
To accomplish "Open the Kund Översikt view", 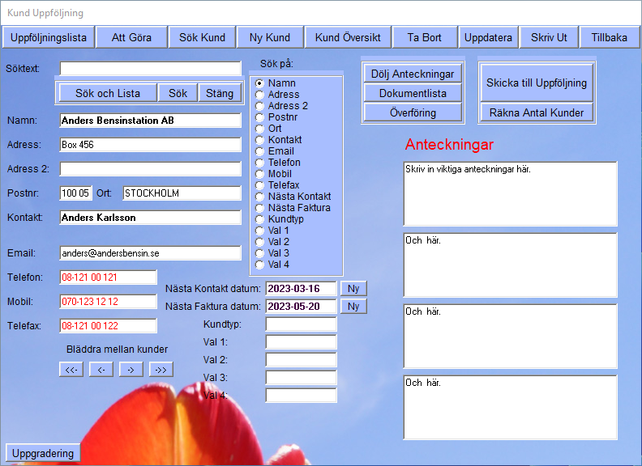I will [x=348, y=37].
